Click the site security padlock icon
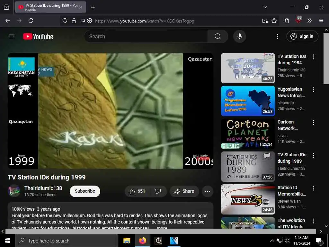Screen dimensions: 329x247 (74, 21)
